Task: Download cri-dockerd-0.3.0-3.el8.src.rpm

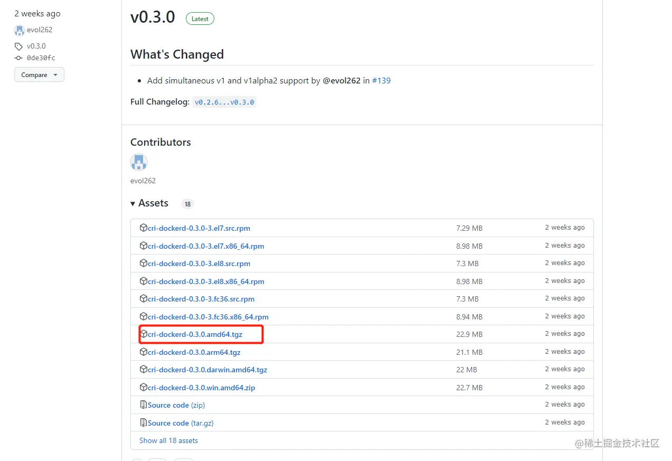Action: coord(199,264)
